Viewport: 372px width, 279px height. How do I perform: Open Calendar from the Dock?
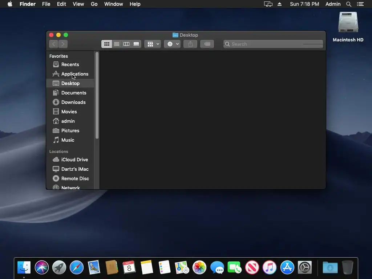click(x=129, y=267)
